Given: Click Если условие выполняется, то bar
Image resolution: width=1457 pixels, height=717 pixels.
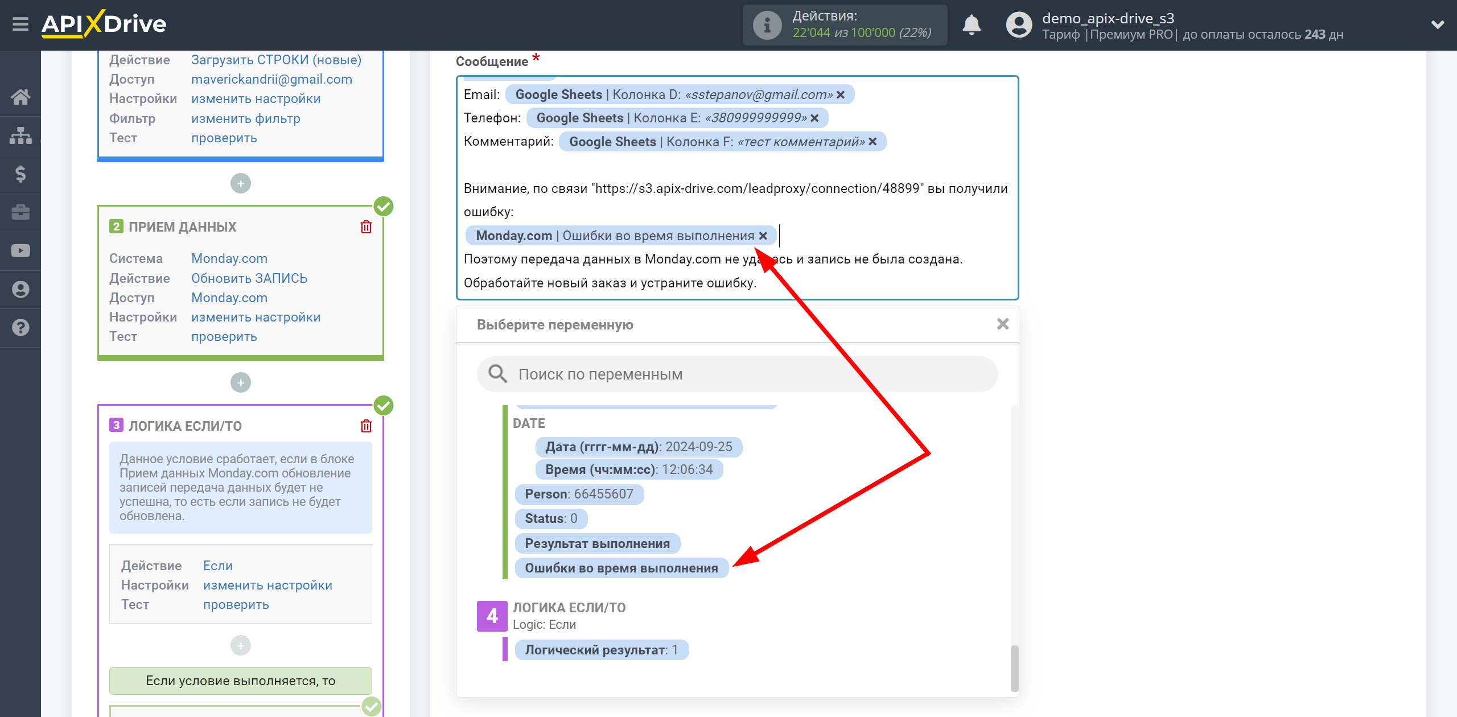Looking at the screenshot, I should [x=240, y=681].
